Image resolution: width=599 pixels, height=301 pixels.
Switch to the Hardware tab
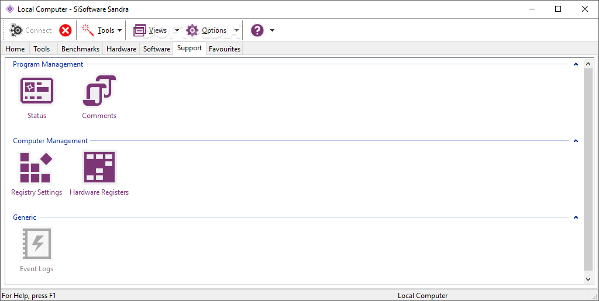122,49
